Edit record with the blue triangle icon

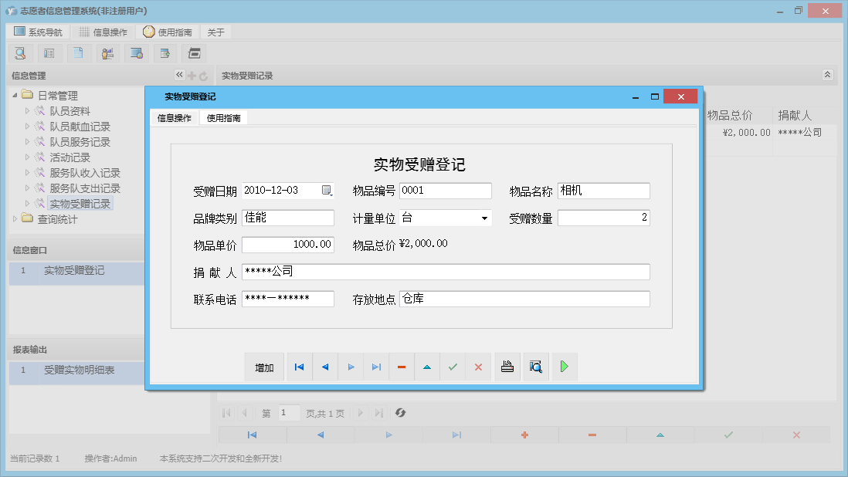(427, 367)
